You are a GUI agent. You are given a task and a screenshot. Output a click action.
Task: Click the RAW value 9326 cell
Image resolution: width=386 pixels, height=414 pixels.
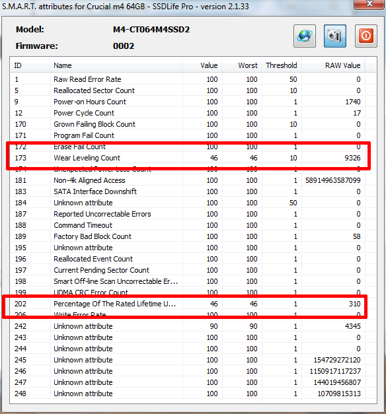[352, 158]
